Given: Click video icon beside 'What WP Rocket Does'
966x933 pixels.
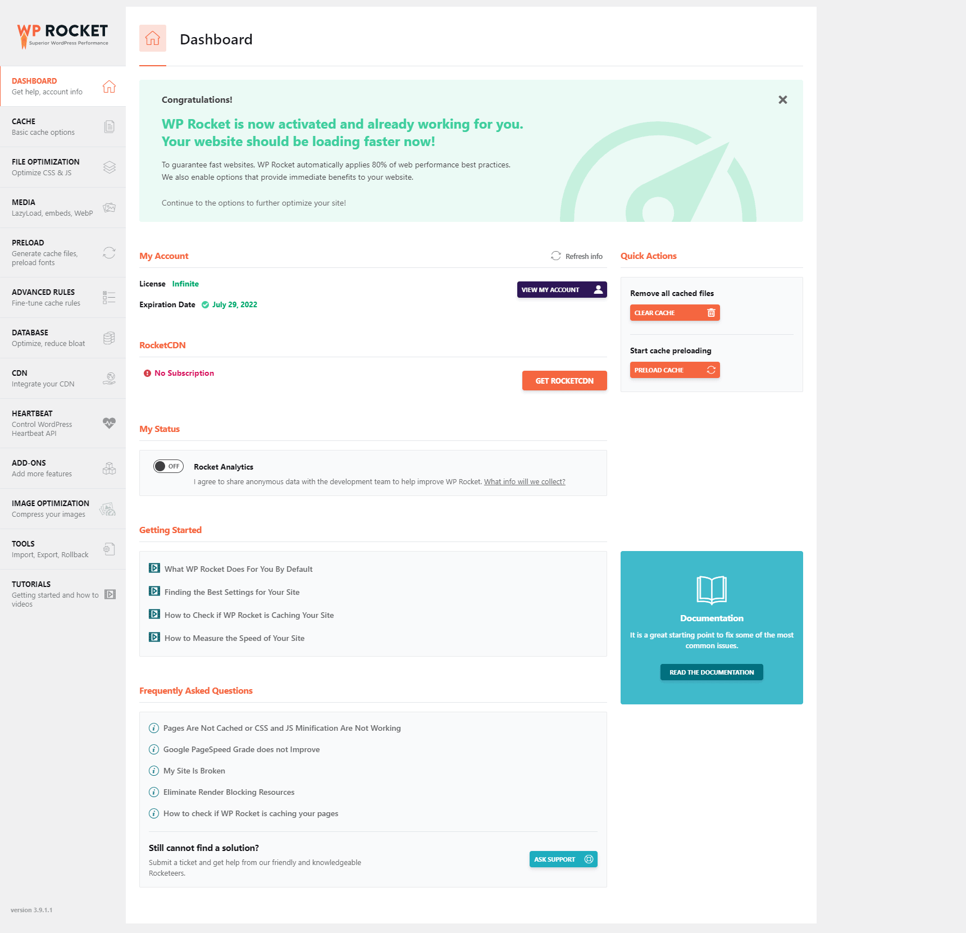Looking at the screenshot, I should point(154,568).
